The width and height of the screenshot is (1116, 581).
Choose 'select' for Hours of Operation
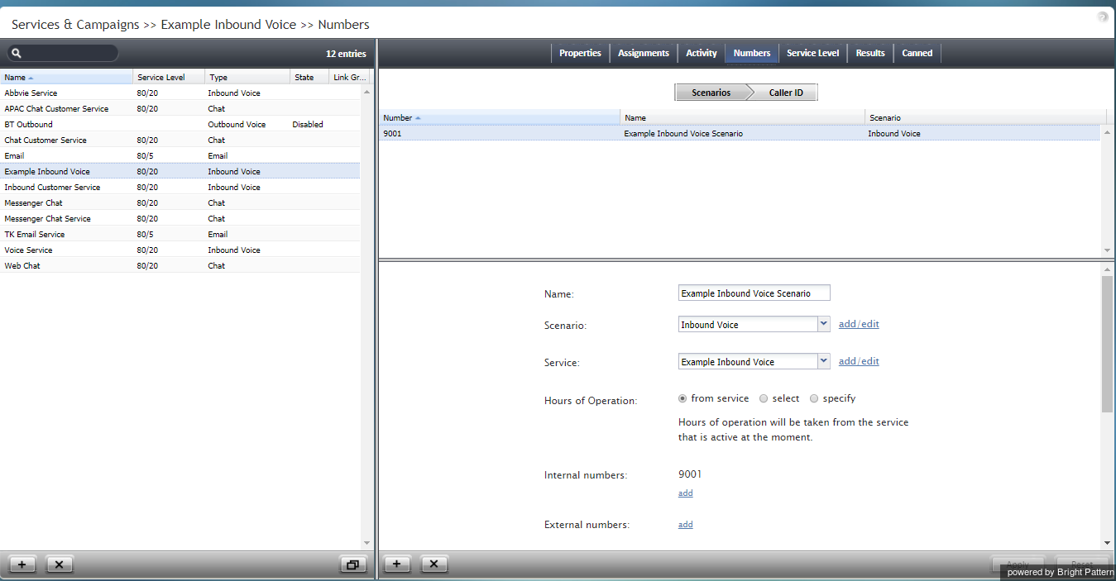[x=764, y=398]
